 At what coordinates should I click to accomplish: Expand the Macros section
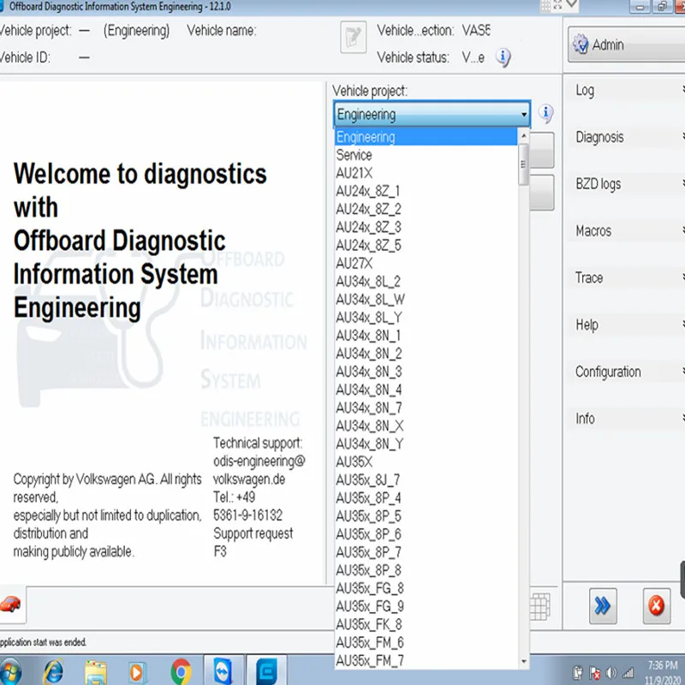pos(627,230)
